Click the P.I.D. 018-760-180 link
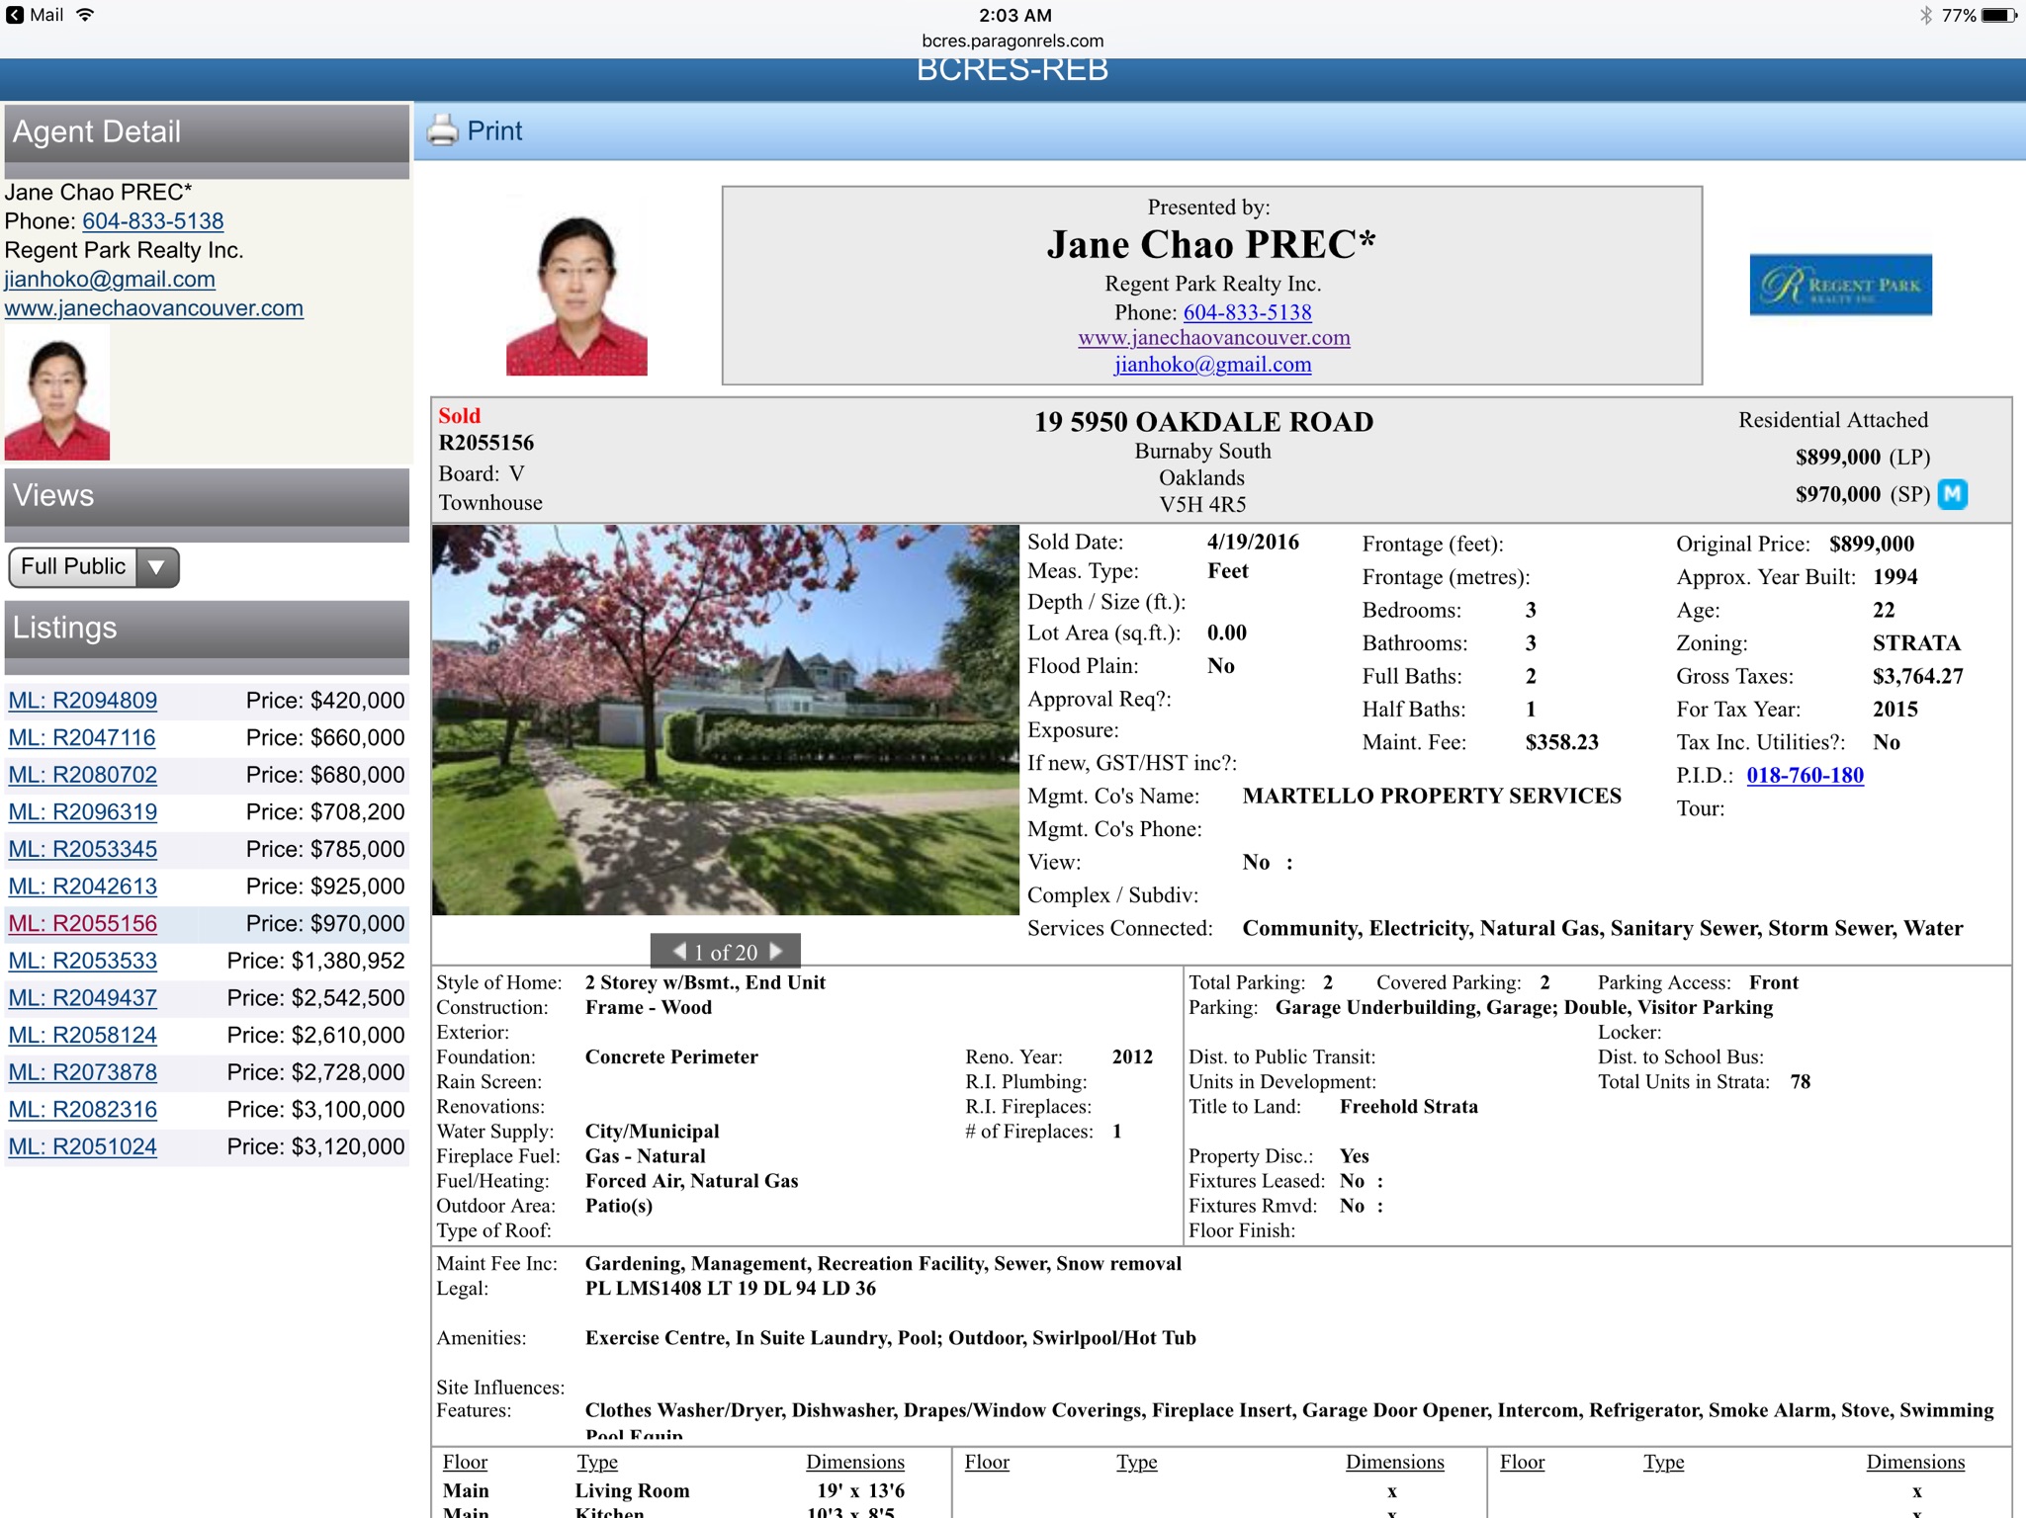This screenshot has height=1518, width=2026. click(x=1805, y=775)
